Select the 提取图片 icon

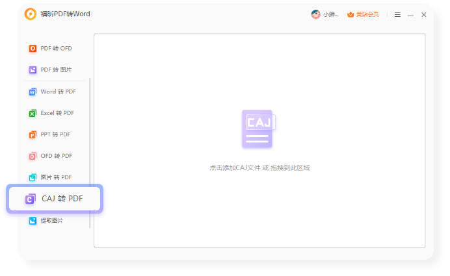[33, 221]
